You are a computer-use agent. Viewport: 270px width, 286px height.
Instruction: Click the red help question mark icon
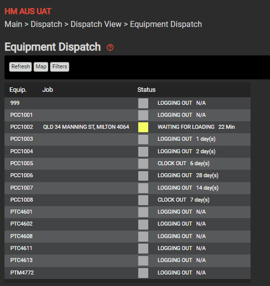[110, 47]
